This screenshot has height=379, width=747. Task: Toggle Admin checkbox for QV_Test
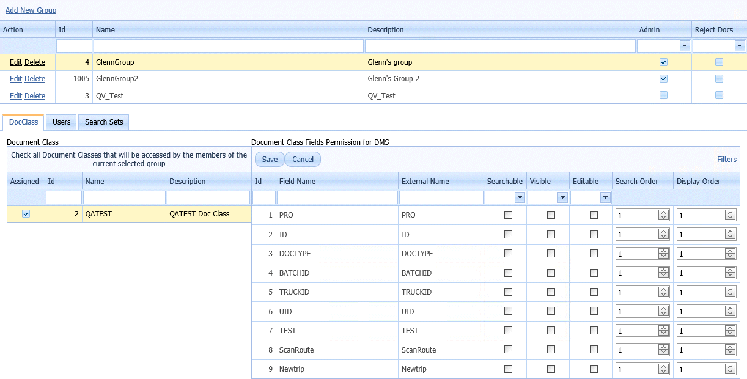pos(664,95)
